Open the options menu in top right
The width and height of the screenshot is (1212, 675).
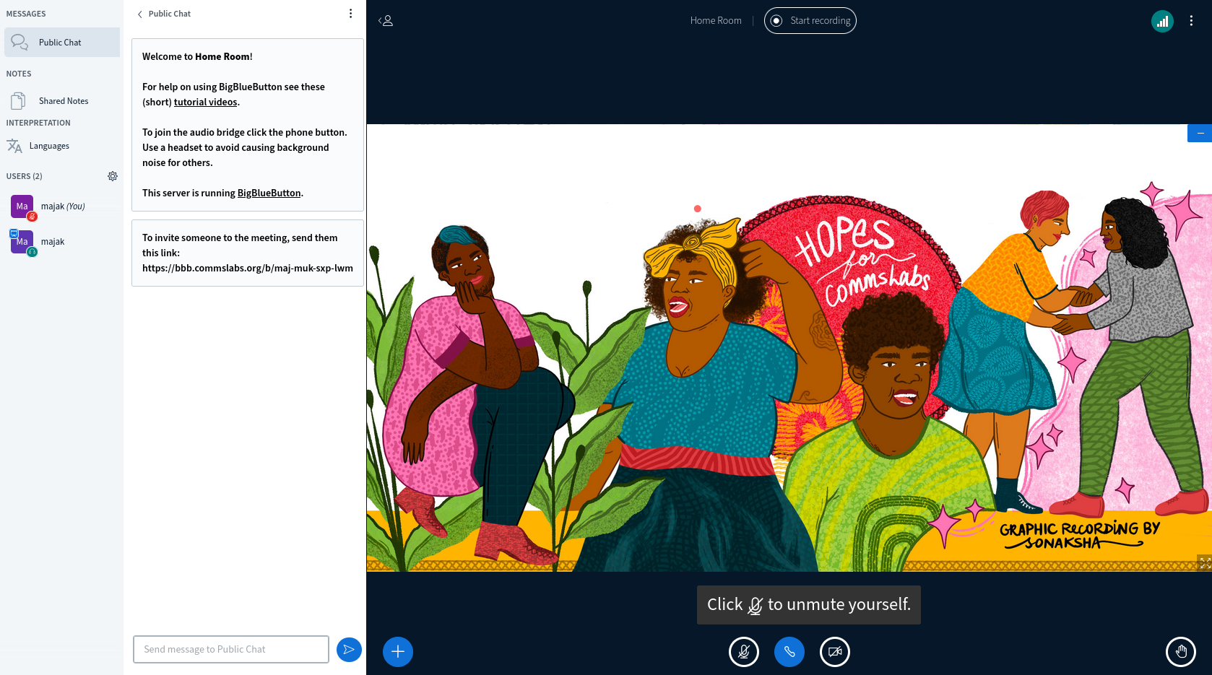pyautogui.click(x=1191, y=21)
